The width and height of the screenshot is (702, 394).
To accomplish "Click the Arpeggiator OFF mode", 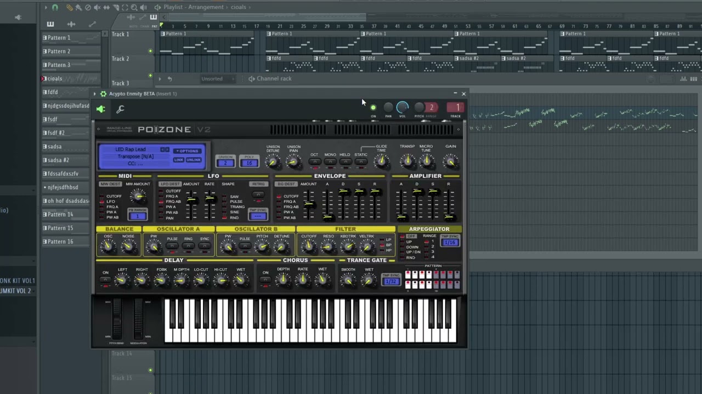I will click(x=411, y=236).
